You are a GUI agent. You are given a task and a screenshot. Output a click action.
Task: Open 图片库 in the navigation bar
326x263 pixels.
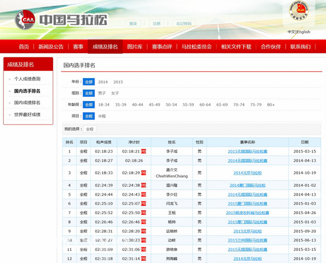tap(135, 46)
